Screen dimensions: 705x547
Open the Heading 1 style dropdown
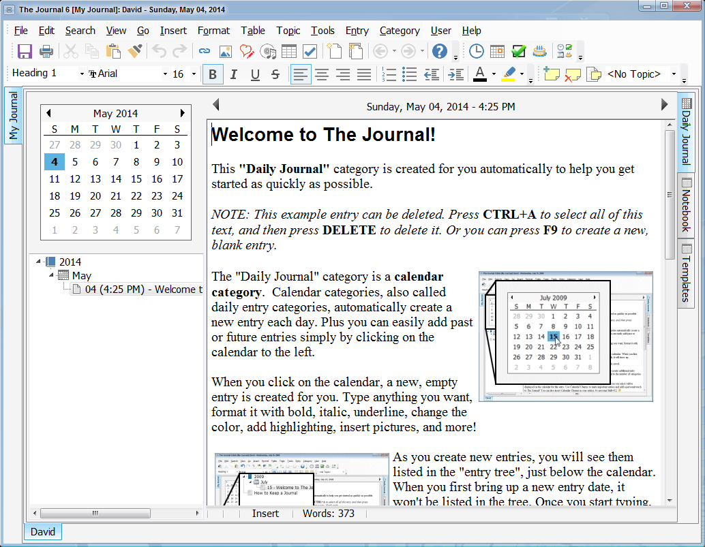click(81, 74)
